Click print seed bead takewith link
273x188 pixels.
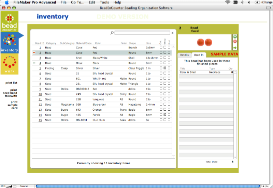(10, 93)
